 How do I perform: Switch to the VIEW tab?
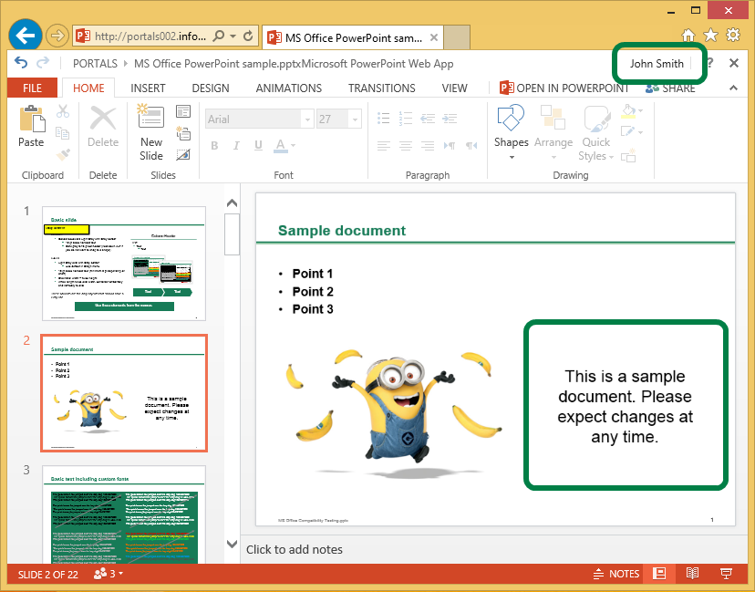click(x=454, y=88)
